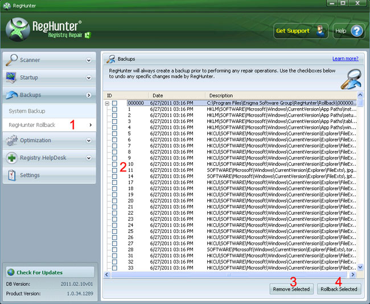This screenshot has height=304, width=370.
Task: Select RegHunter Rollback submenu item
Action: pos(32,125)
